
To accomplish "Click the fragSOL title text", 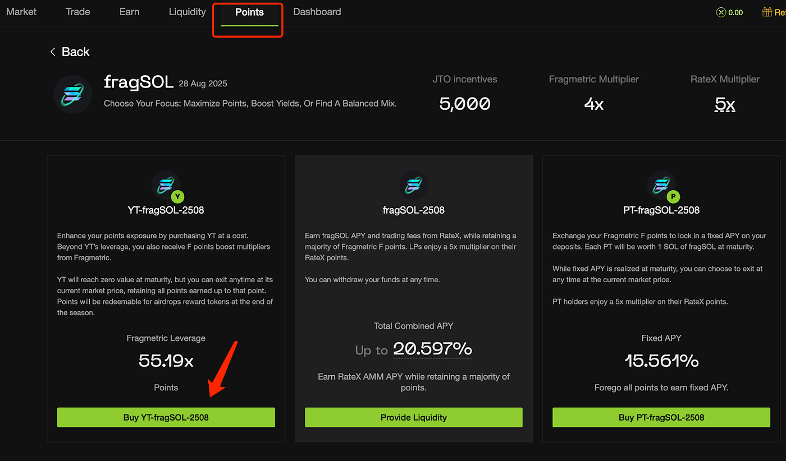I will 139,82.
